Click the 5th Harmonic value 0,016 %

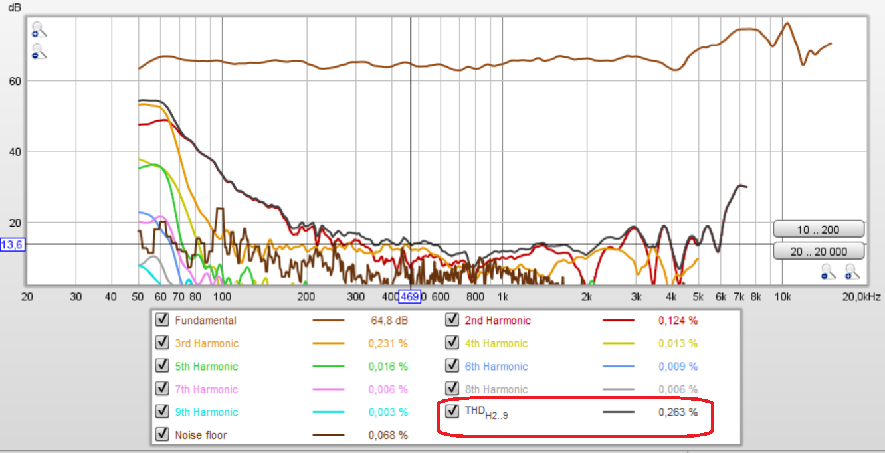click(388, 367)
